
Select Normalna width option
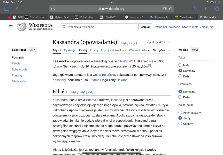click(180, 91)
